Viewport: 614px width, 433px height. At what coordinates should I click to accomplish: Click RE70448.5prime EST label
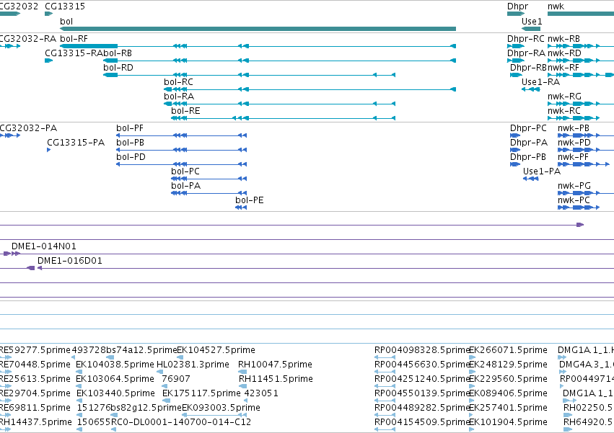click(35, 365)
